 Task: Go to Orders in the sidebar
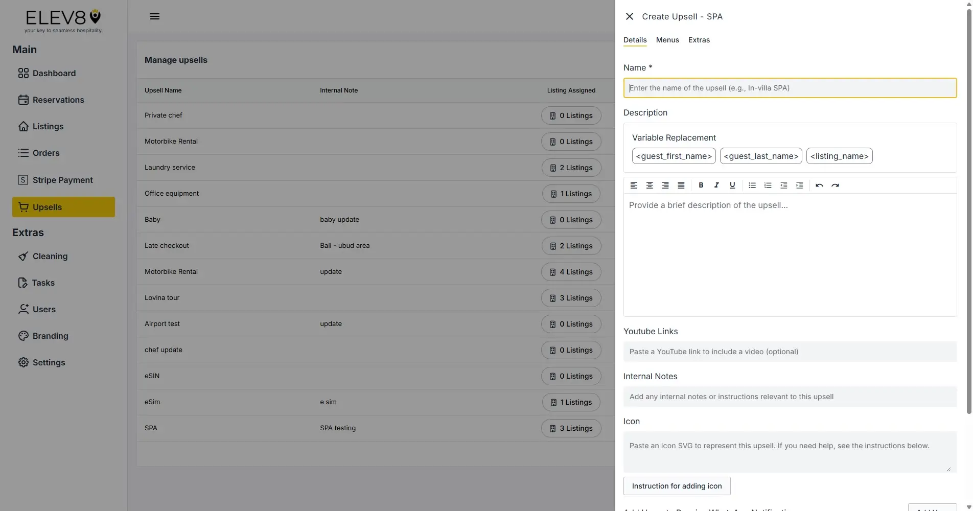tap(45, 153)
